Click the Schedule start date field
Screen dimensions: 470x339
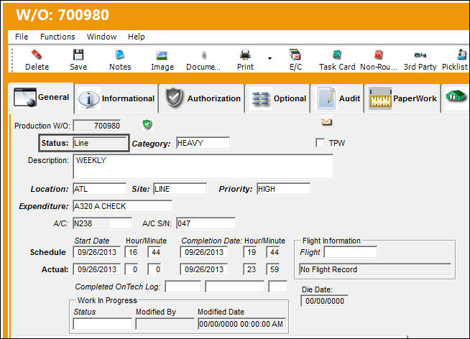point(97,252)
